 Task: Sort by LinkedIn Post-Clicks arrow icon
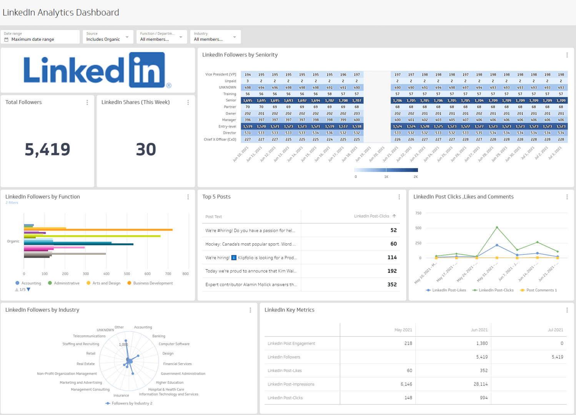pos(394,216)
